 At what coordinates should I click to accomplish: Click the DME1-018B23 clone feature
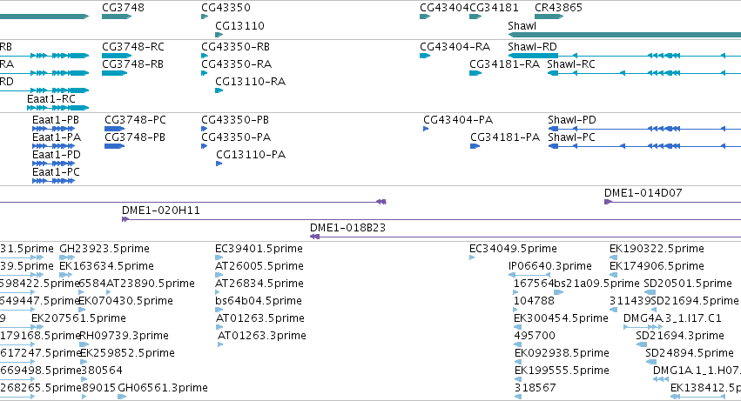526,237
